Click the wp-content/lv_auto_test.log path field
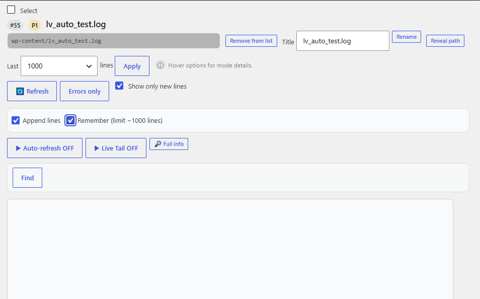This screenshot has width=480, height=299. (x=114, y=41)
